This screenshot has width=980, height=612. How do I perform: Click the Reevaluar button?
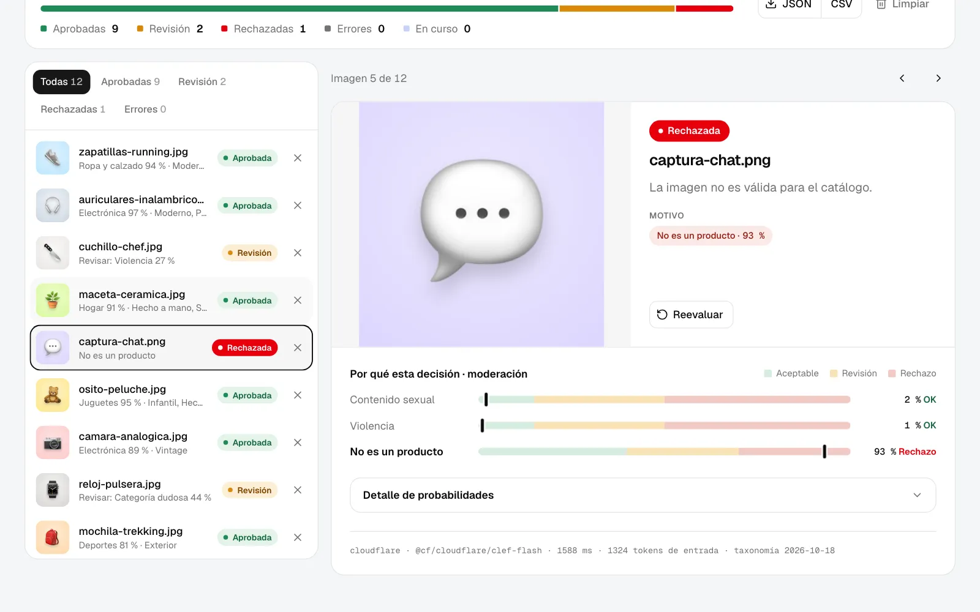pyautogui.click(x=691, y=315)
